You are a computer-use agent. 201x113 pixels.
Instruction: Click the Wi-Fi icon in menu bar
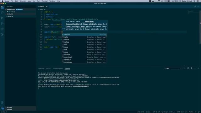click(x=159, y=1)
